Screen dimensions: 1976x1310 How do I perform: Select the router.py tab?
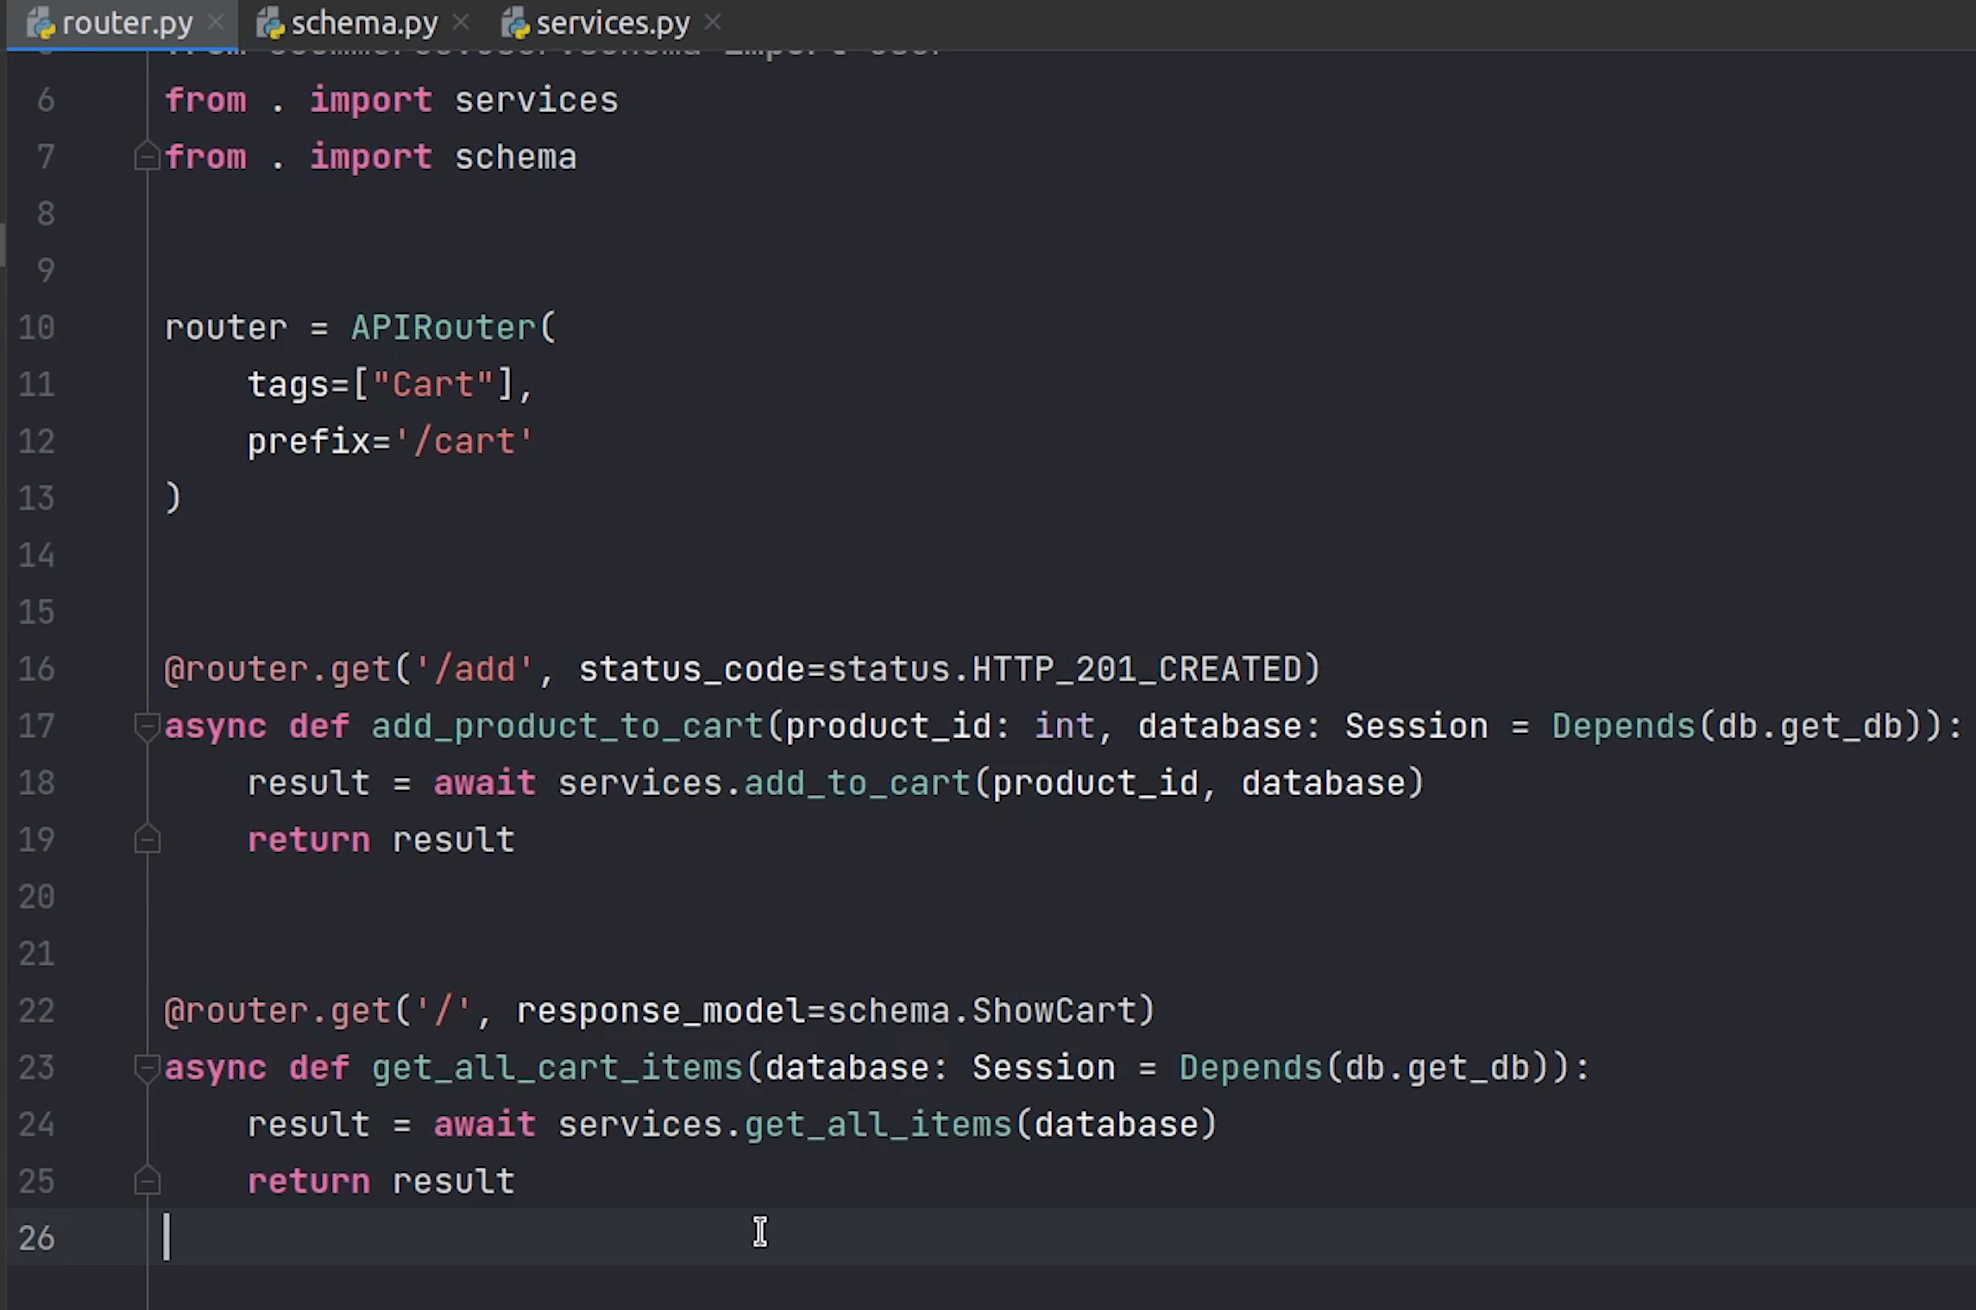127,24
